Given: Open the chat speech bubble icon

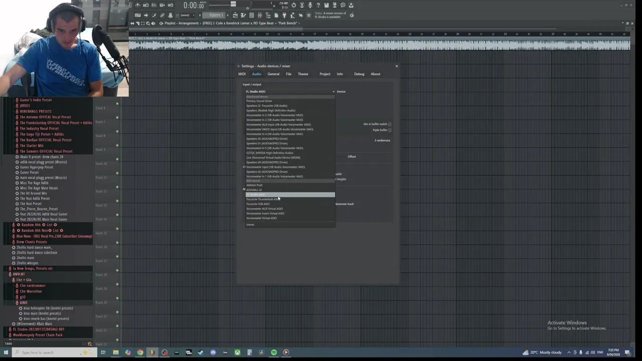Looking at the screenshot, I should [343, 5].
